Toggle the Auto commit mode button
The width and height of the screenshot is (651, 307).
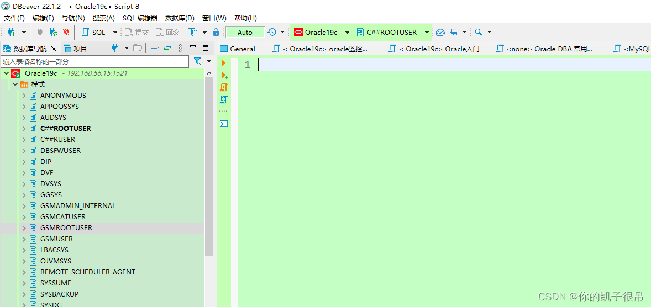pyautogui.click(x=245, y=32)
